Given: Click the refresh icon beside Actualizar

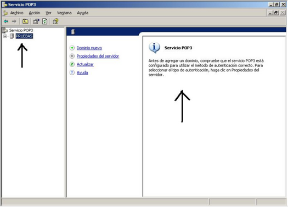Looking at the screenshot, I should [x=72, y=64].
